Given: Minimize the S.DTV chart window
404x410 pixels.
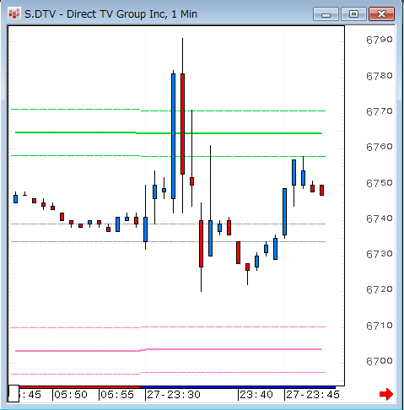Looking at the screenshot, I should (326, 14).
